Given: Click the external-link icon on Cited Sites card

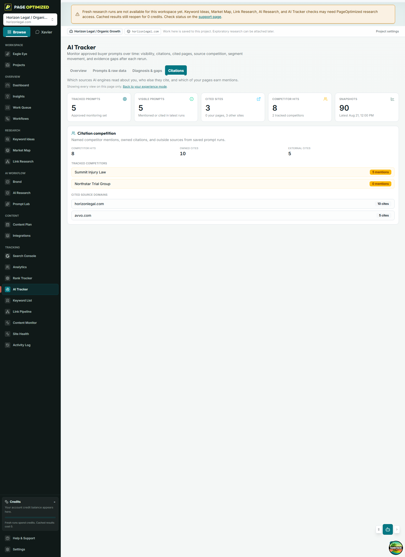Looking at the screenshot, I should pos(259,99).
